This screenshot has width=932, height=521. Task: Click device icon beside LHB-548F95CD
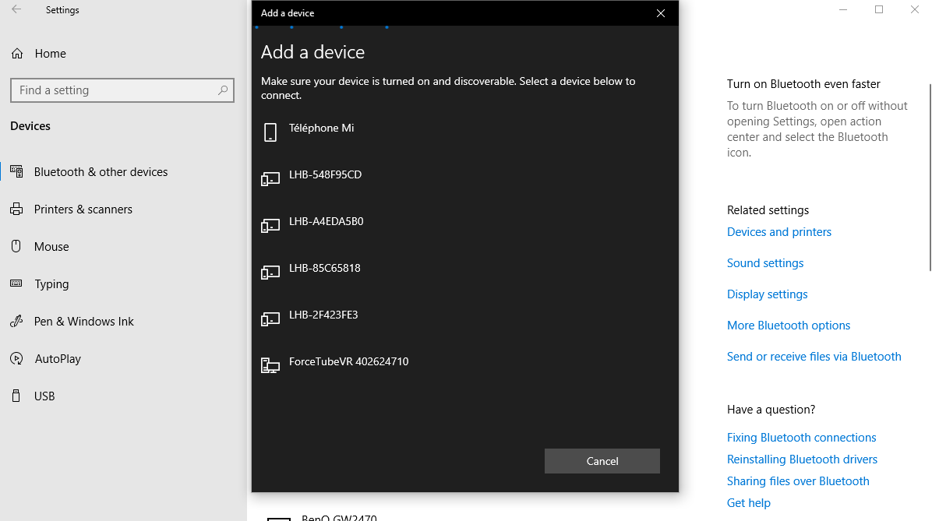pyautogui.click(x=270, y=178)
